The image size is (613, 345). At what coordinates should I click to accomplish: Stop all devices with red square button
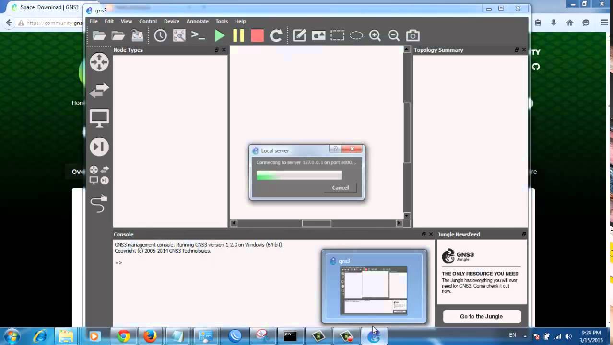click(258, 35)
